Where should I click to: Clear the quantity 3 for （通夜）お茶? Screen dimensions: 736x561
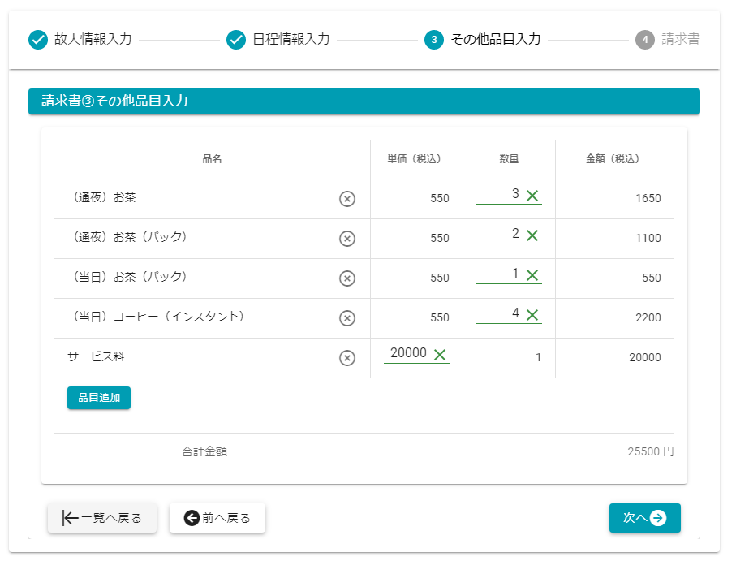coord(532,195)
